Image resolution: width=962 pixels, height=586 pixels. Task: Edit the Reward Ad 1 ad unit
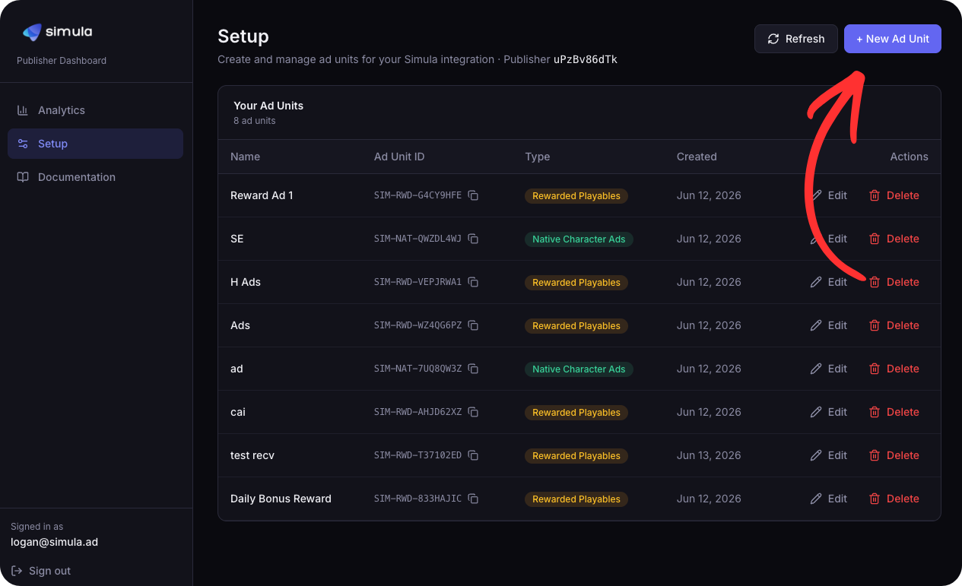[x=829, y=195]
